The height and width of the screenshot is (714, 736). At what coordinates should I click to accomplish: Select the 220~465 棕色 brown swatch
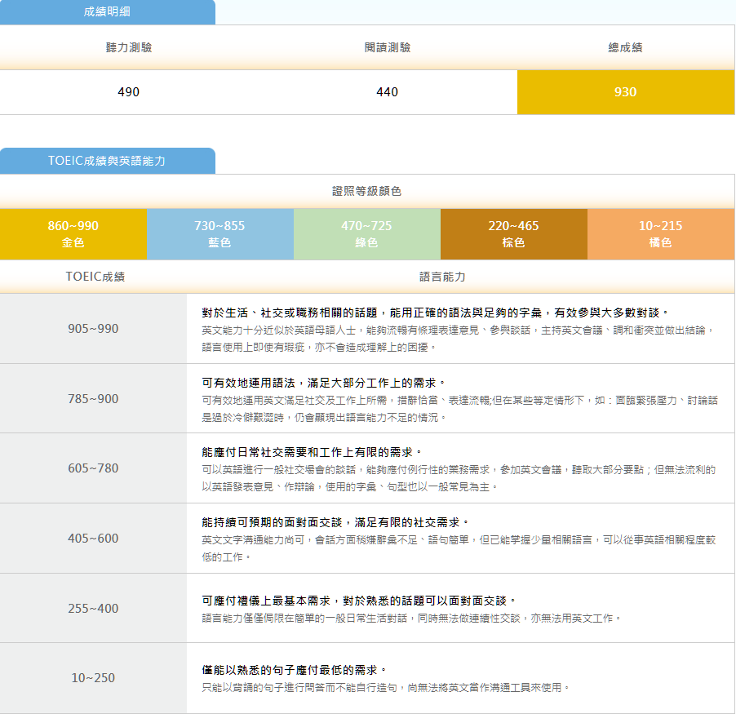click(514, 234)
